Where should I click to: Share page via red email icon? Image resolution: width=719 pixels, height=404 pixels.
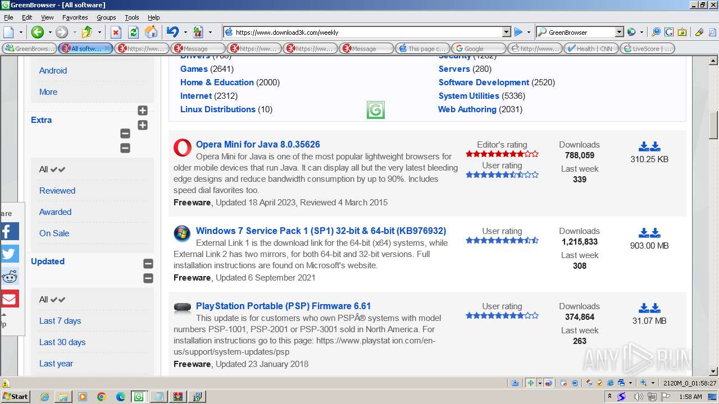10,299
